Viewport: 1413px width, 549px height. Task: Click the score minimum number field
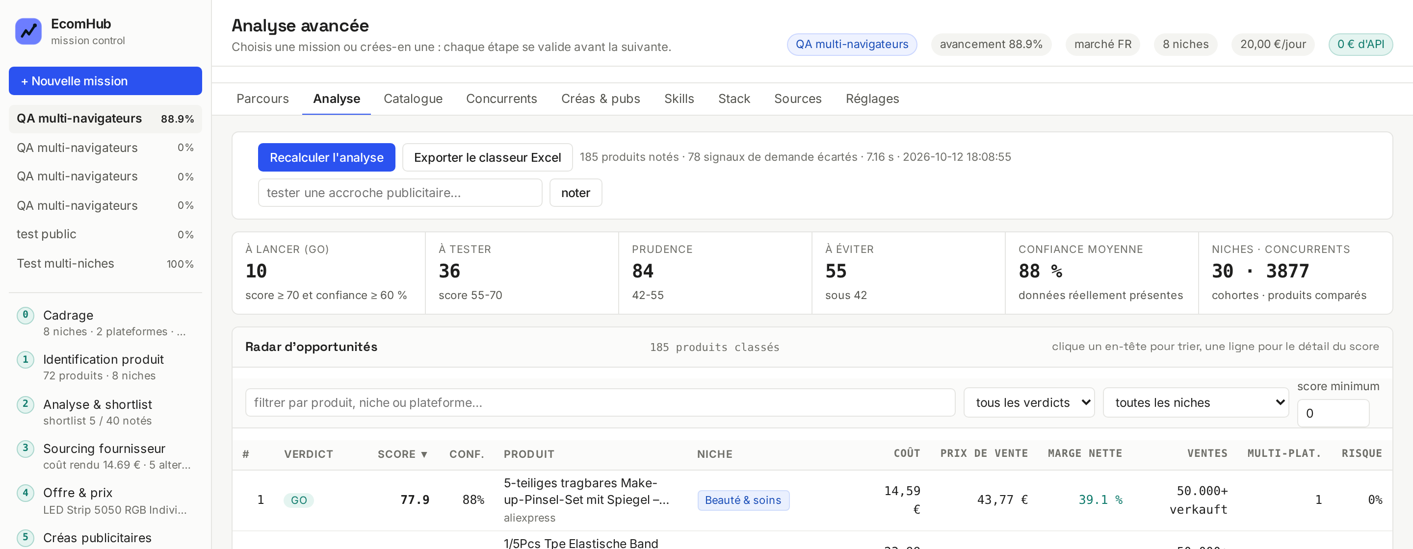(x=1333, y=413)
